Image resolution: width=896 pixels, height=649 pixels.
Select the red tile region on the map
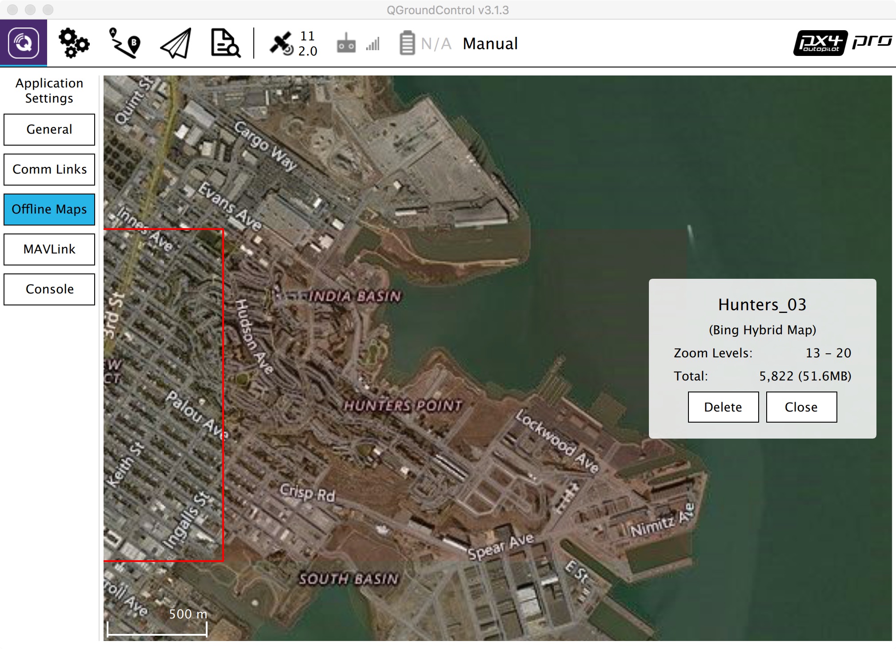[164, 395]
